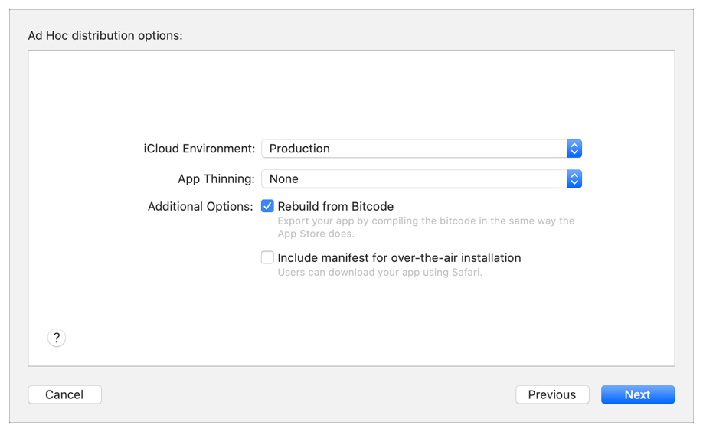Click the Rebuild from Bitcode label text
This screenshot has width=703, height=432.
pyautogui.click(x=335, y=206)
